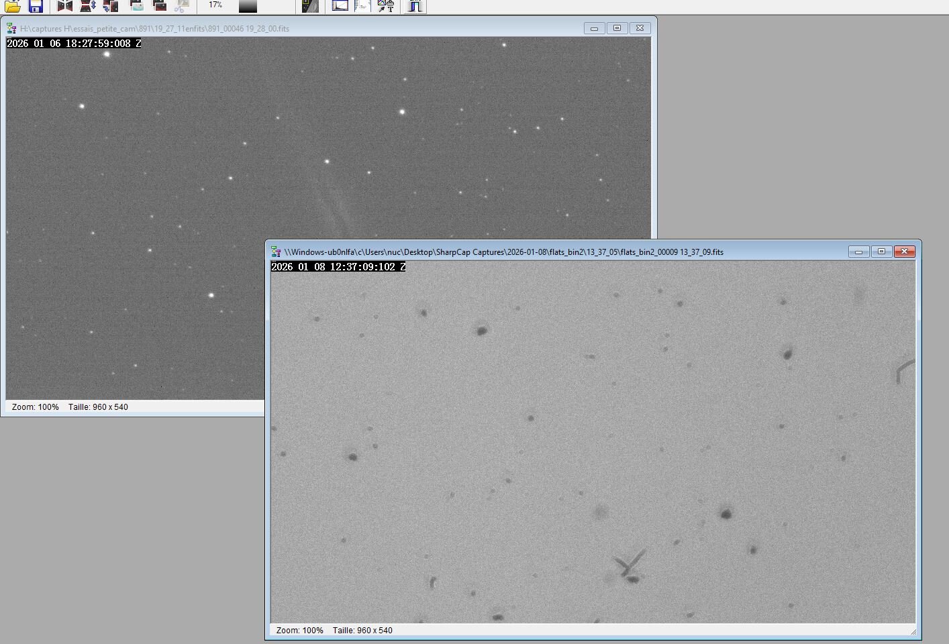949x644 pixels.
Task: Close the 891_00046 fits window
Action: pos(640,28)
